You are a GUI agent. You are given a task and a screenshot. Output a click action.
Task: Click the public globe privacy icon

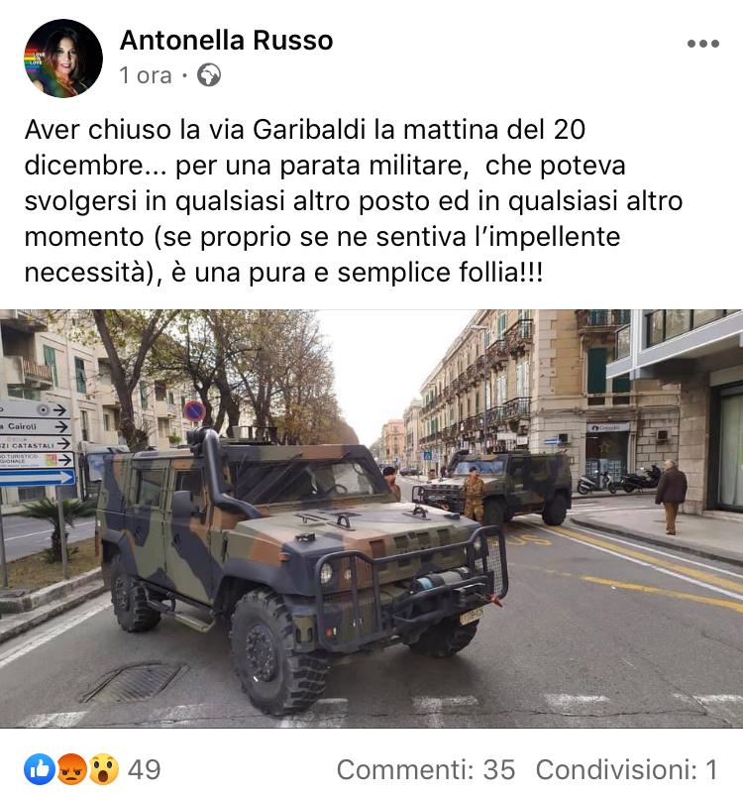coord(209,75)
